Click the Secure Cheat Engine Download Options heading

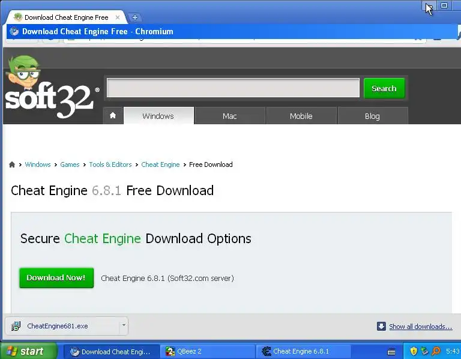click(136, 238)
